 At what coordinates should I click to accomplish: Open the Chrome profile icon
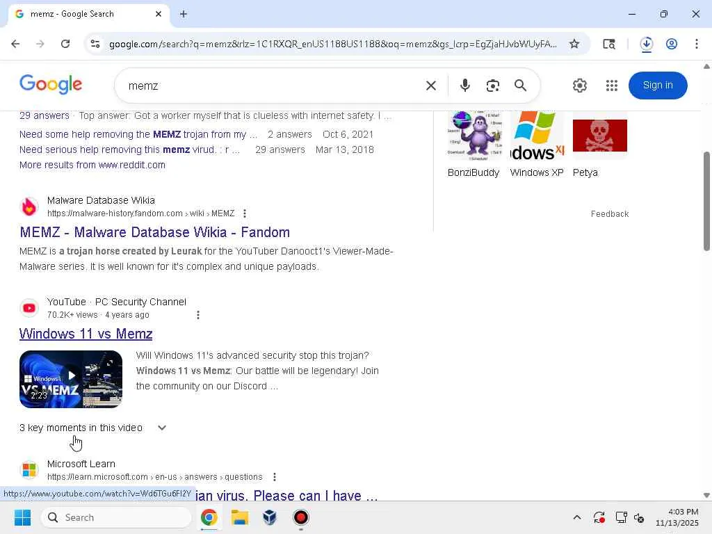tap(672, 44)
